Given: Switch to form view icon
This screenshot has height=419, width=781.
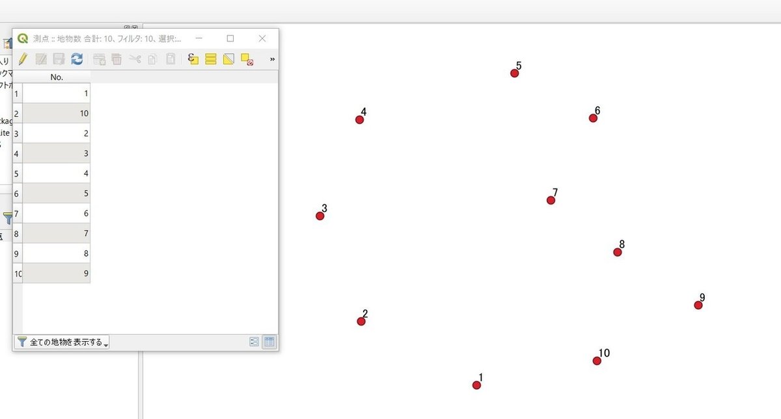Looking at the screenshot, I should [x=254, y=342].
